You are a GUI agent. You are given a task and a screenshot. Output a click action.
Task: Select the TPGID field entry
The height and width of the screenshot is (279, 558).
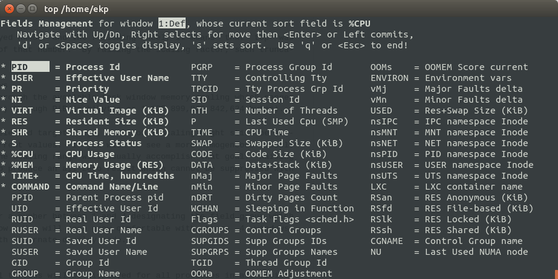[267, 89]
